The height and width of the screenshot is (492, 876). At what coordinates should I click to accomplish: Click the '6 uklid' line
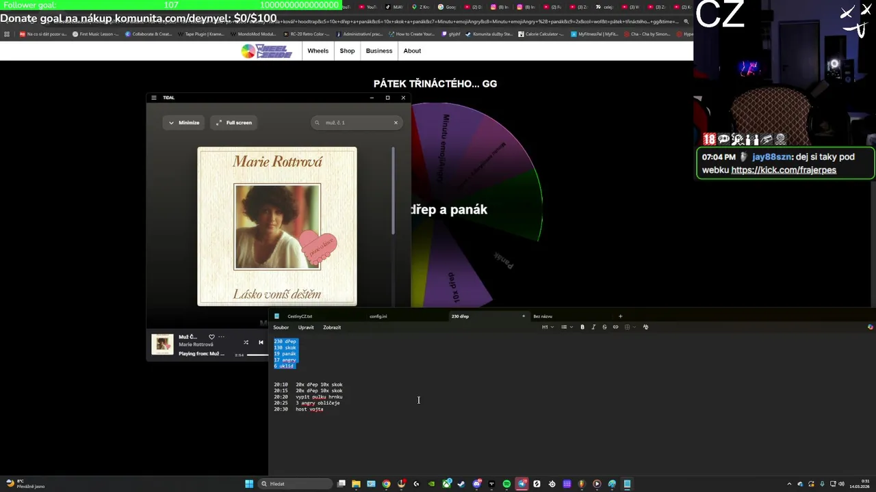[283, 366]
